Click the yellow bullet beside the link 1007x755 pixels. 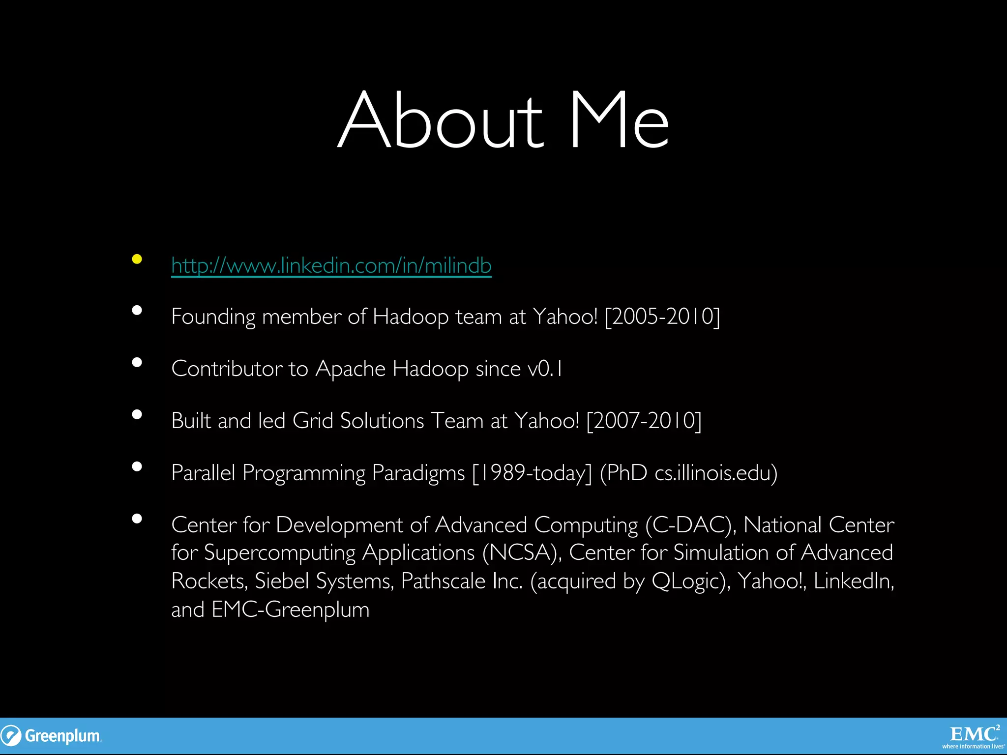pos(137,259)
